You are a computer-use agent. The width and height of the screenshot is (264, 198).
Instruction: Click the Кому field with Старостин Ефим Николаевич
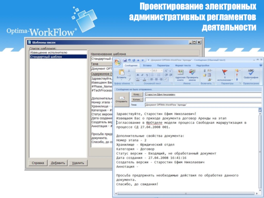coord(203,94)
